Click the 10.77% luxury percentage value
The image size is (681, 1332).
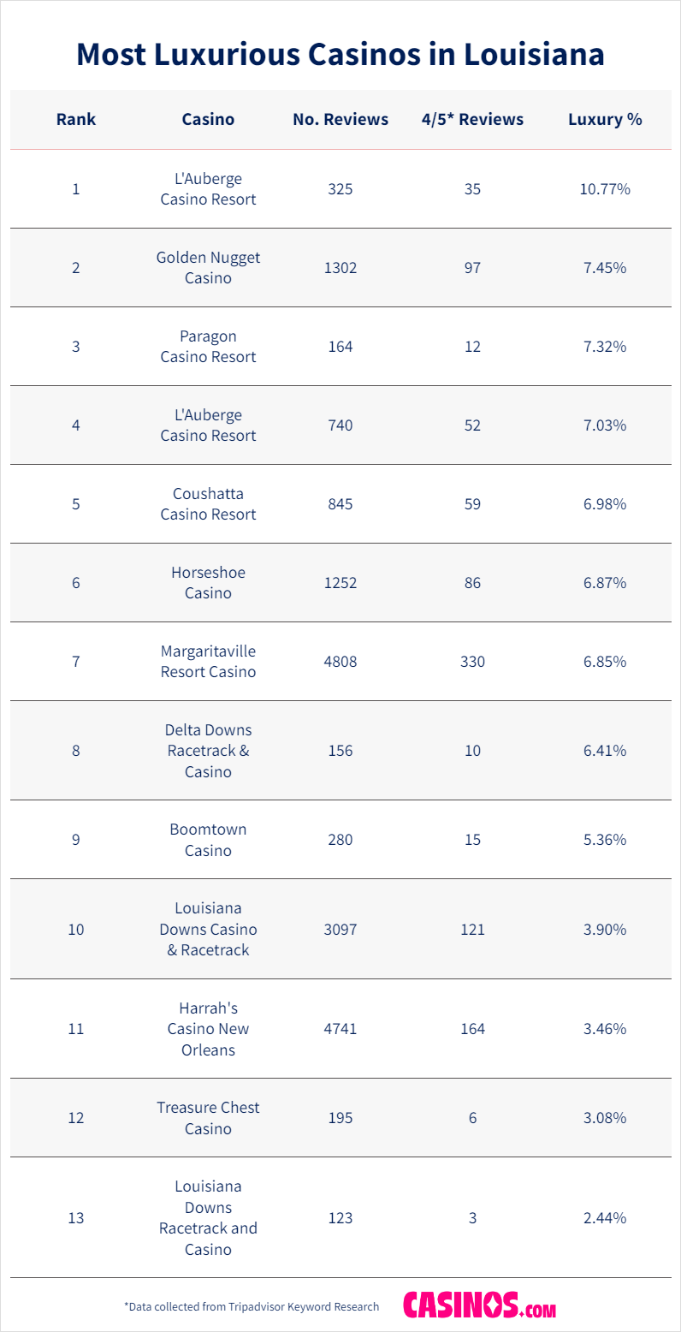[x=605, y=189]
